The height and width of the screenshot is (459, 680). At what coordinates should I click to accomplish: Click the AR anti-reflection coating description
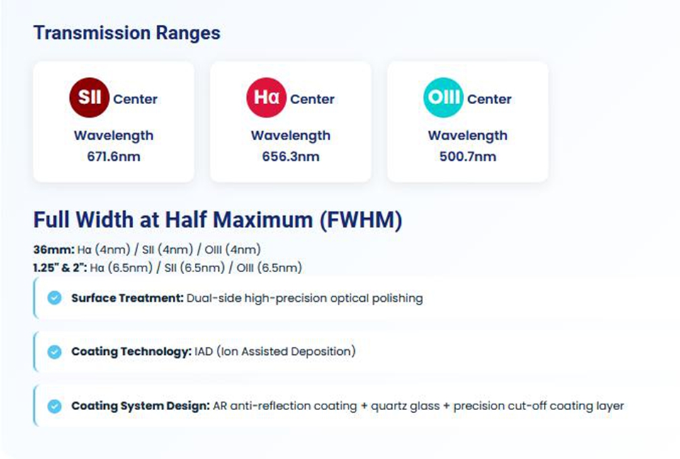tap(418, 407)
